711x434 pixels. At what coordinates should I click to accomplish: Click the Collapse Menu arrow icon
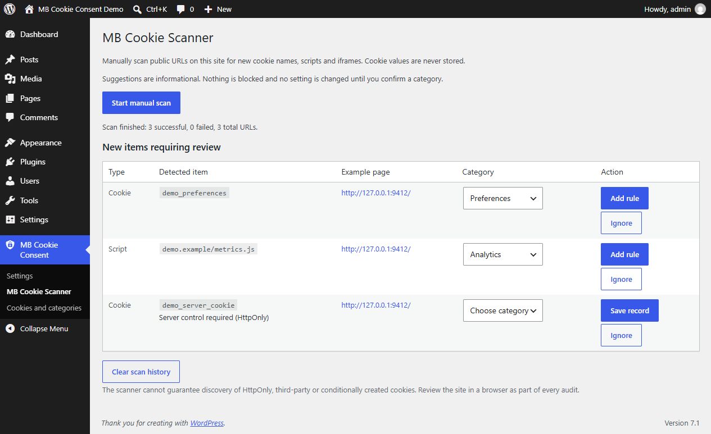coord(10,328)
